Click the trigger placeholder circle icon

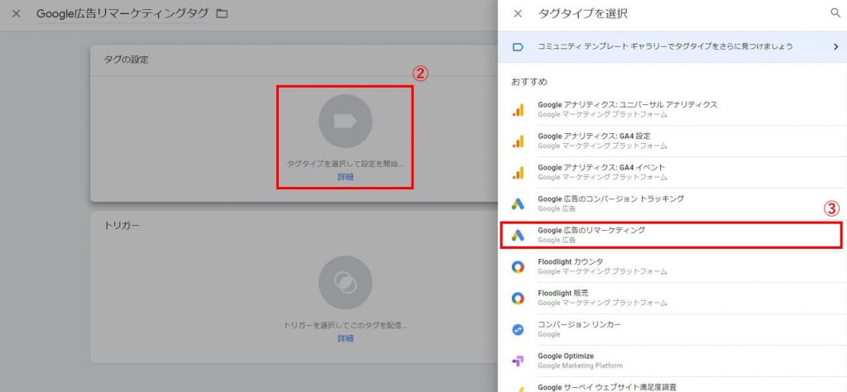click(x=345, y=282)
